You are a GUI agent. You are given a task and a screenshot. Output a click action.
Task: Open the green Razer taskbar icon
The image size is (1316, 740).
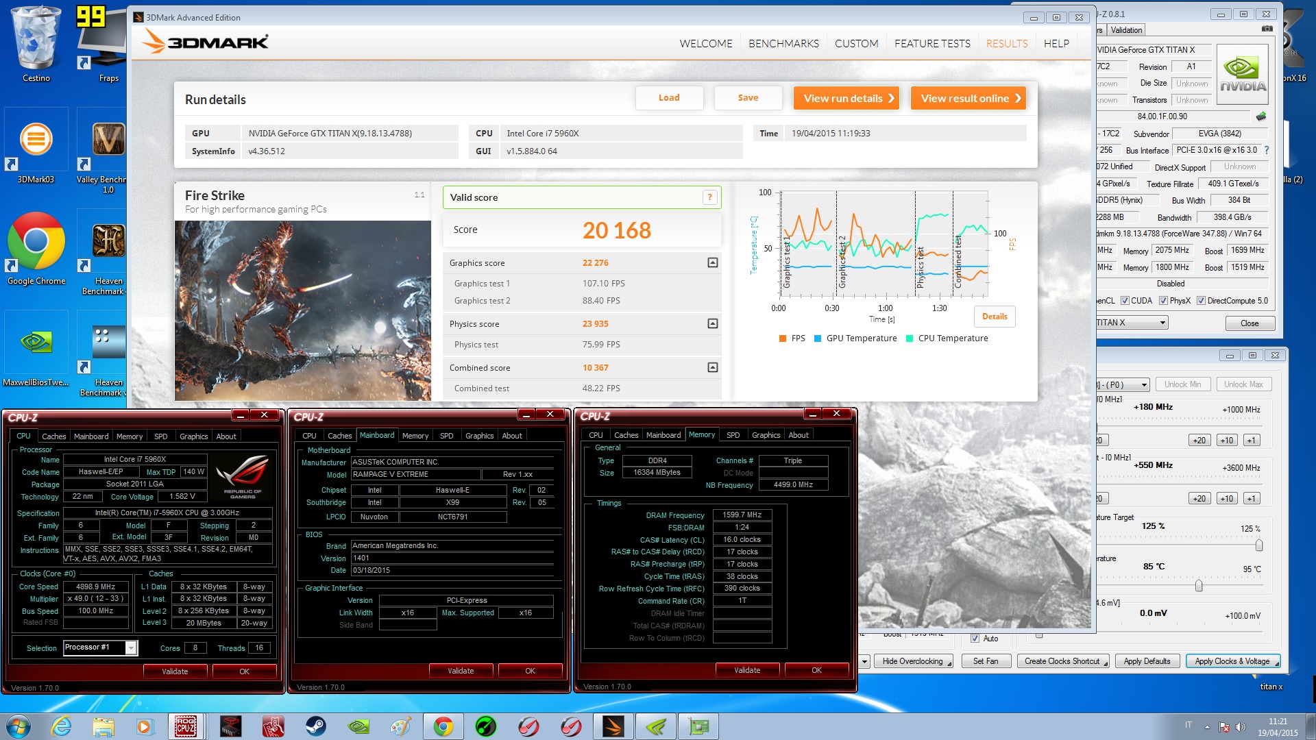[x=486, y=726]
